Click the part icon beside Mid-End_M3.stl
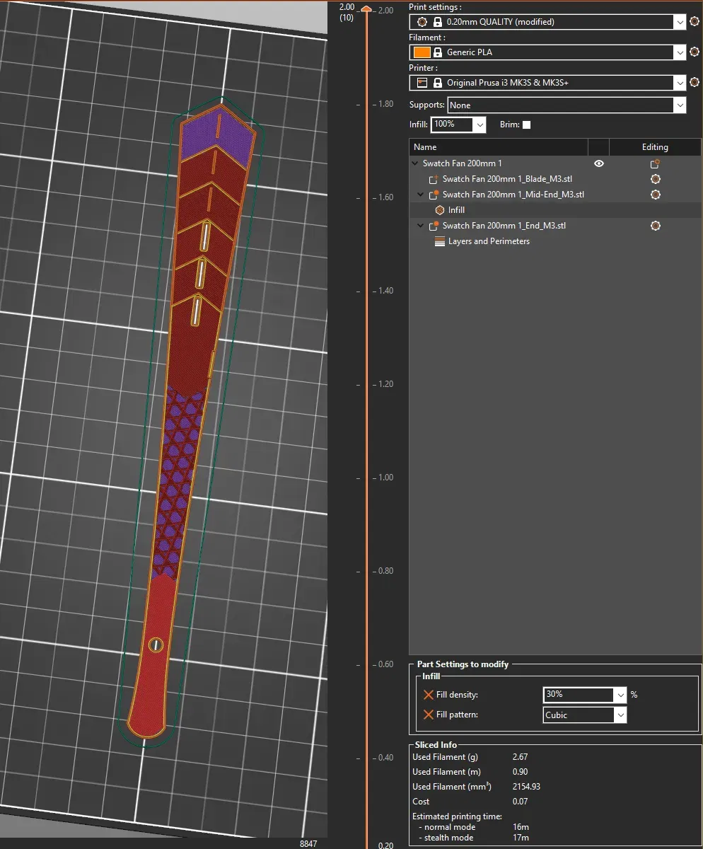703x849 pixels. click(x=434, y=195)
